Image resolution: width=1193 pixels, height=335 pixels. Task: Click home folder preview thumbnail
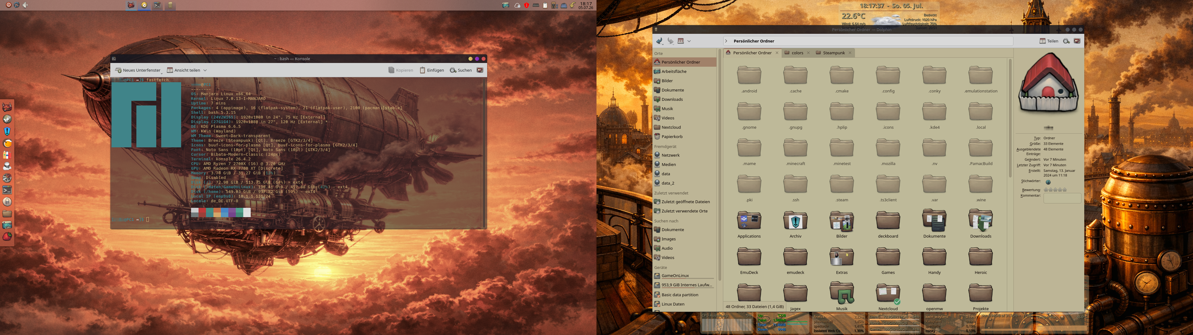(1049, 84)
